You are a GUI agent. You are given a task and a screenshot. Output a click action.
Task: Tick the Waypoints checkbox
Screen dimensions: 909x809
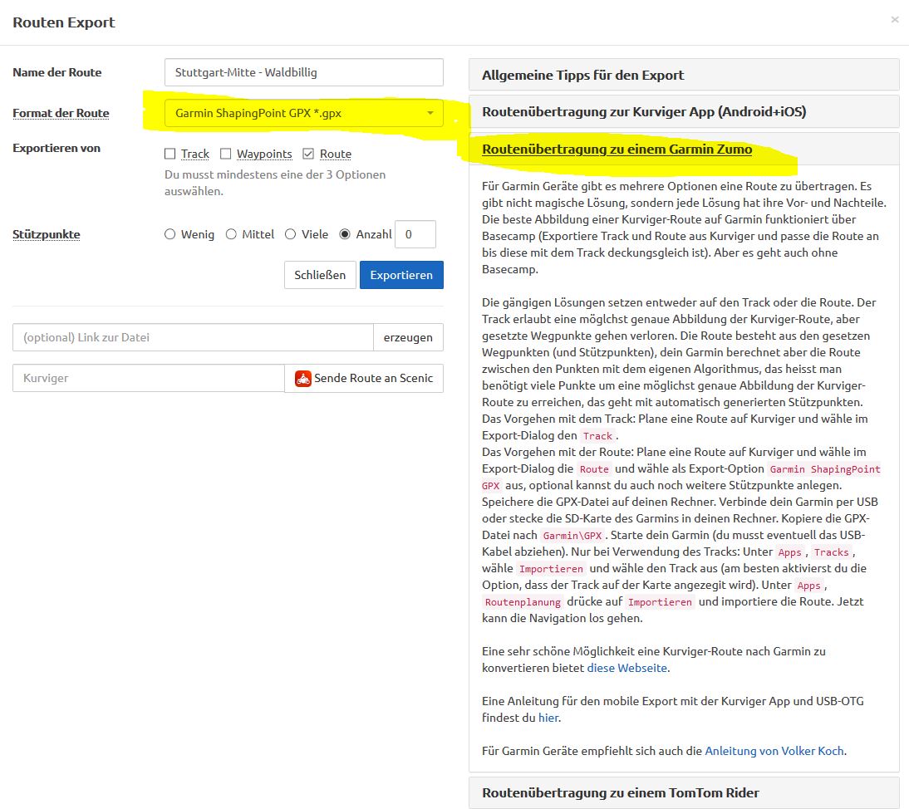(x=226, y=154)
